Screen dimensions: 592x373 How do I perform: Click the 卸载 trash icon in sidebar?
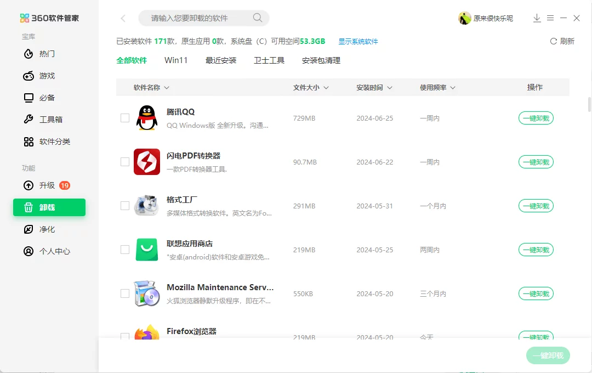[29, 207]
